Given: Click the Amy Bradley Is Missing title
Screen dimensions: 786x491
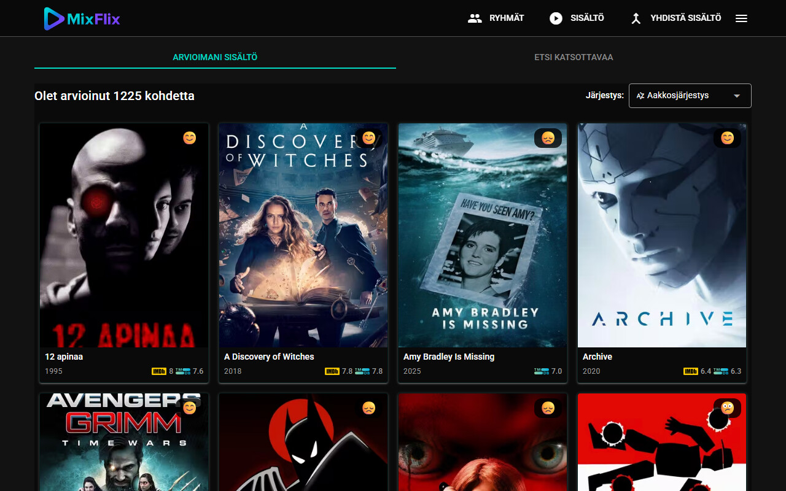Looking at the screenshot, I should tap(449, 357).
